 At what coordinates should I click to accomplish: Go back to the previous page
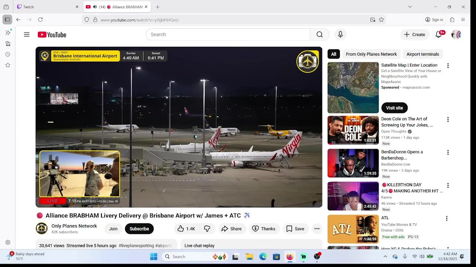click(18, 20)
